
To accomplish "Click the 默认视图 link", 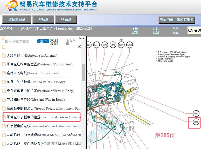I will pyautogui.click(x=156, y=30).
